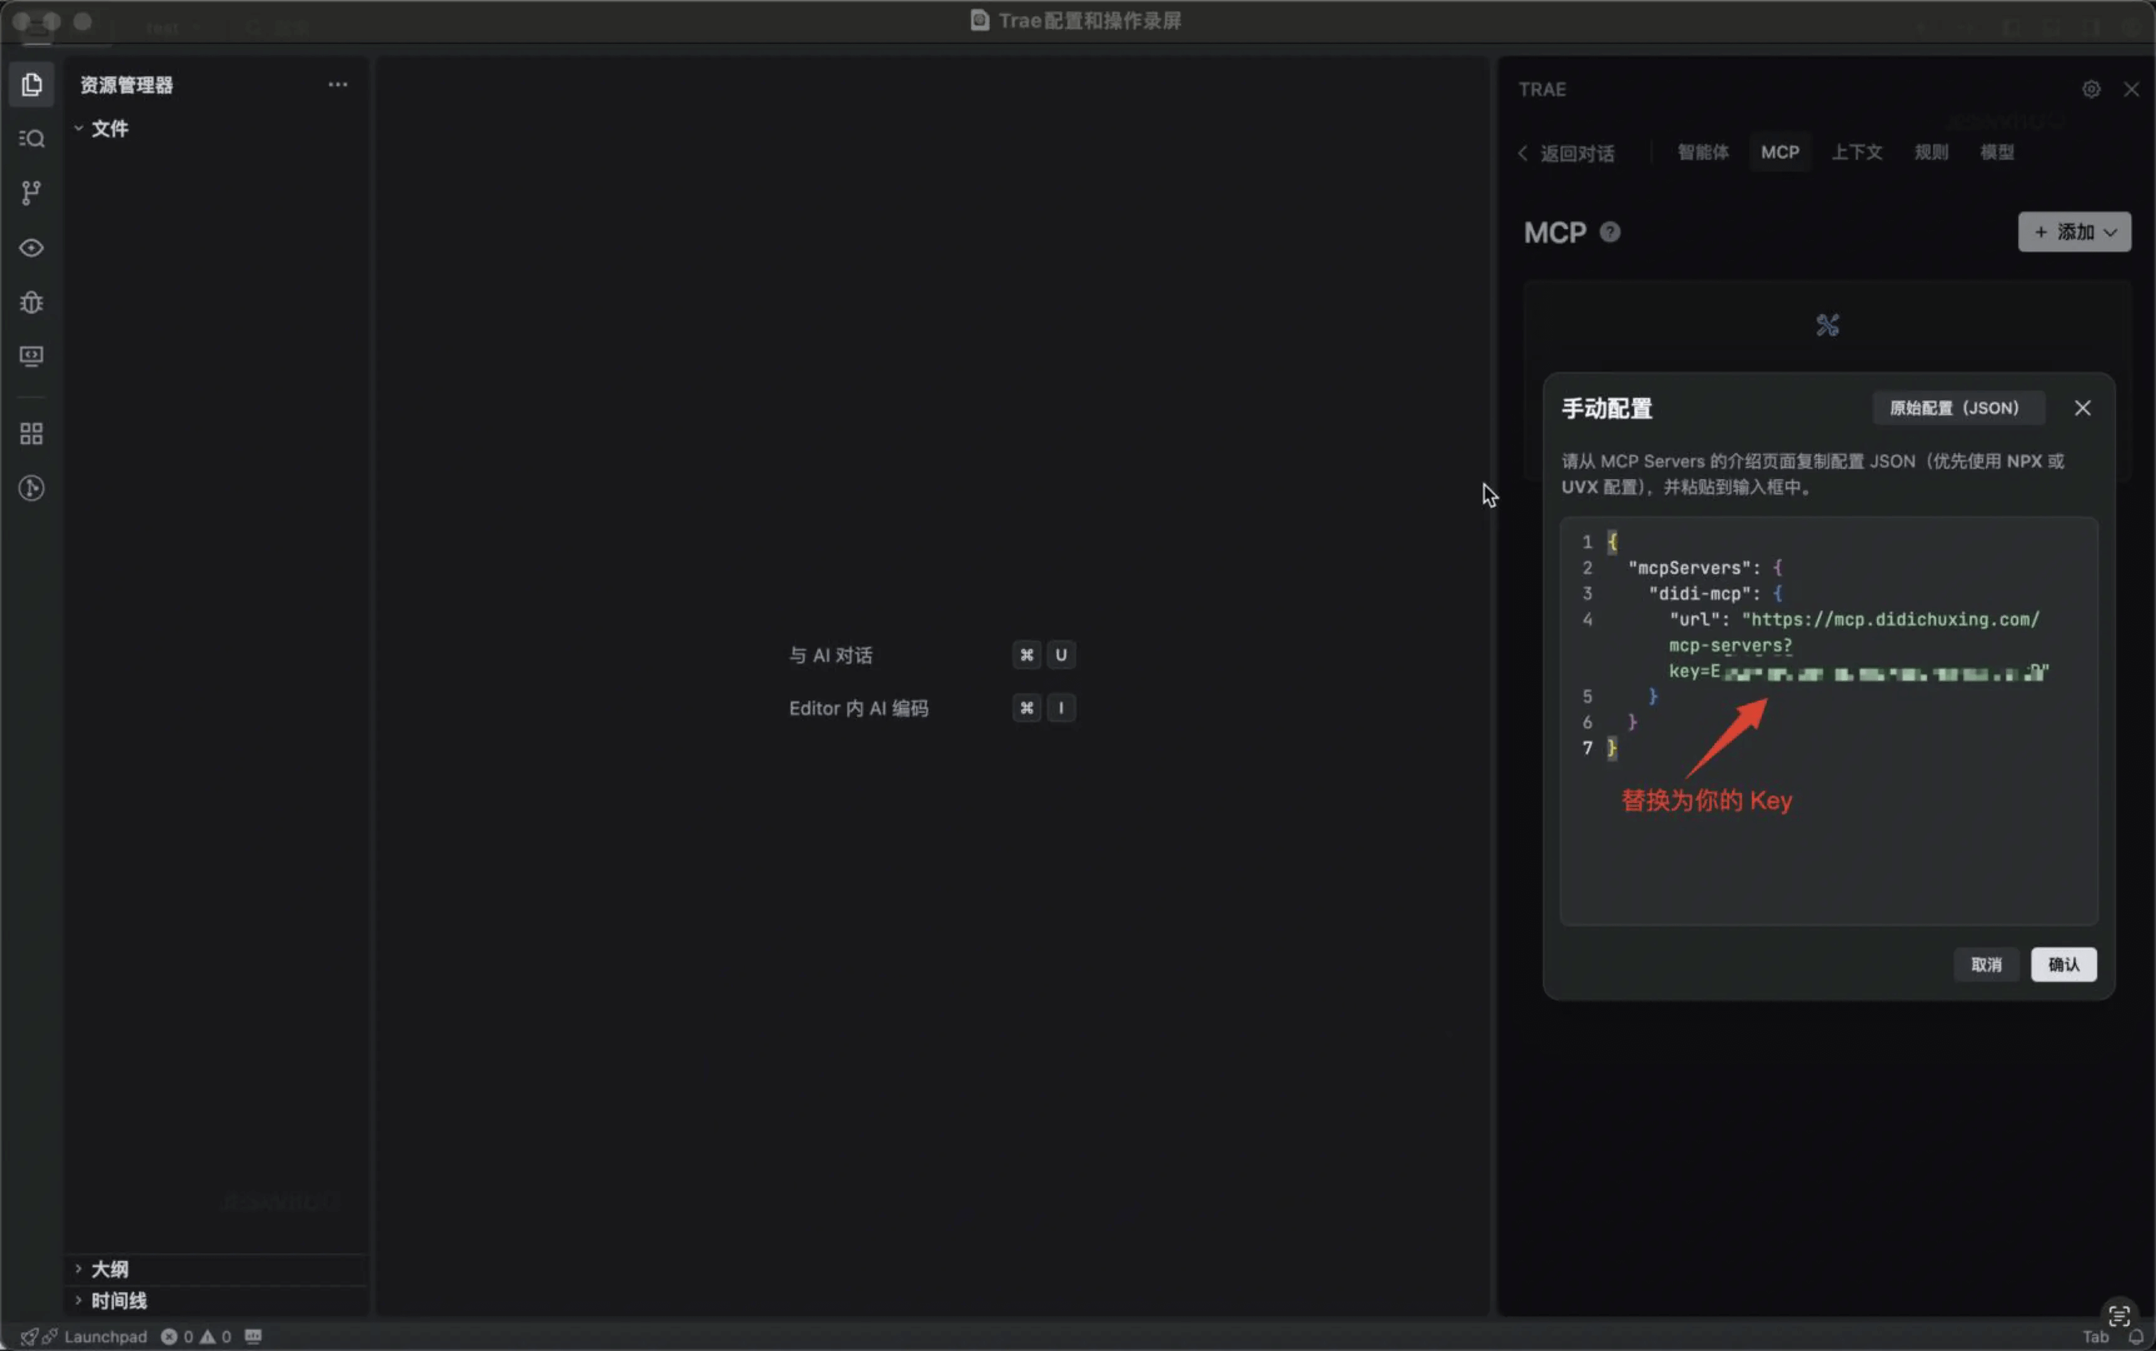The height and width of the screenshot is (1351, 2156).
Task: Click the MCP help question mark icon
Action: coord(1610,232)
